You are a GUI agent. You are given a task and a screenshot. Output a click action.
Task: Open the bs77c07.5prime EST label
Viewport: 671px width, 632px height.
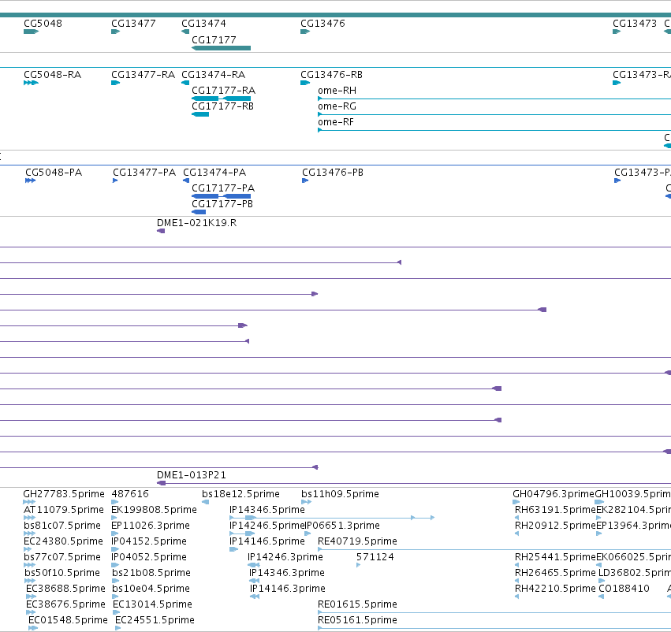62,558
